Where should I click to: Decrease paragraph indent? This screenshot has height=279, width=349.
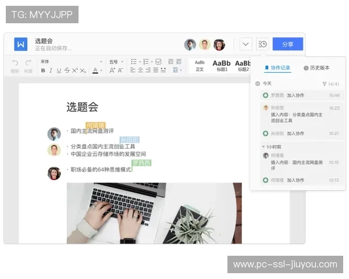click(x=170, y=62)
